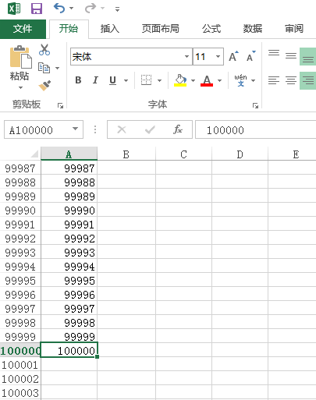Click the 宋体 font name box

coord(127,56)
